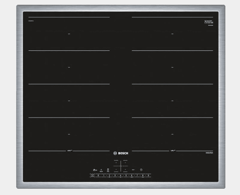Set power level 7 on slider
Viewport: 240px width, 195px height.
coord(137,175)
